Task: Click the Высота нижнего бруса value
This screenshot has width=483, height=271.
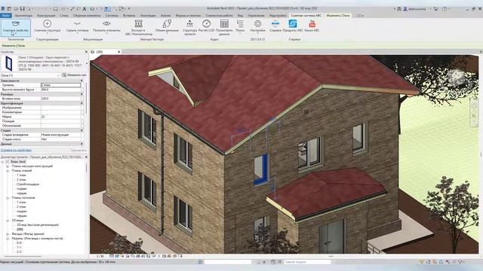Action: tap(60, 90)
